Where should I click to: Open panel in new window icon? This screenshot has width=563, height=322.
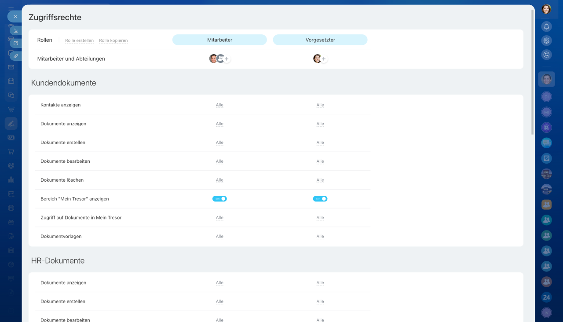[16, 43]
